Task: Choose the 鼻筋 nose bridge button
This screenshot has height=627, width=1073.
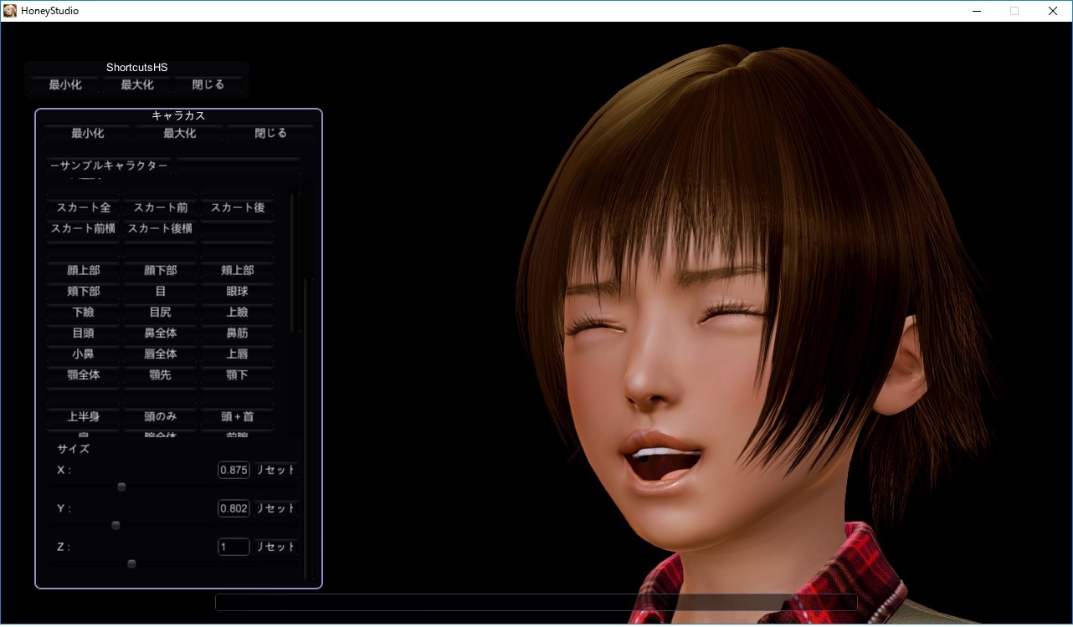Action: pos(238,333)
